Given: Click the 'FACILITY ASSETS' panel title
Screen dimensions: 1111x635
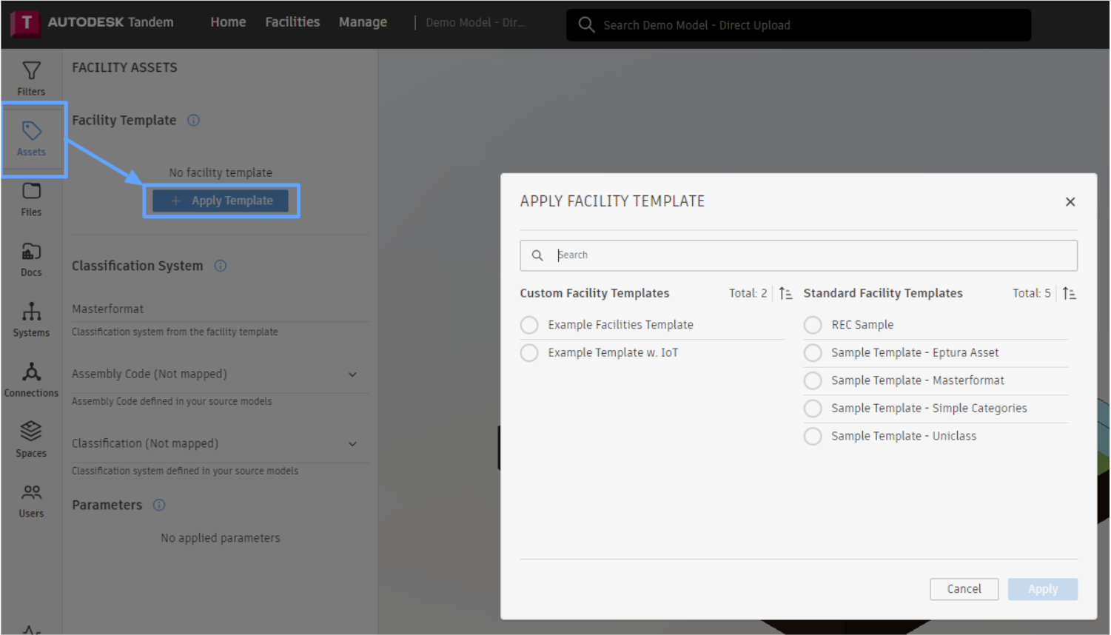Looking at the screenshot, I should coord(124,67).
